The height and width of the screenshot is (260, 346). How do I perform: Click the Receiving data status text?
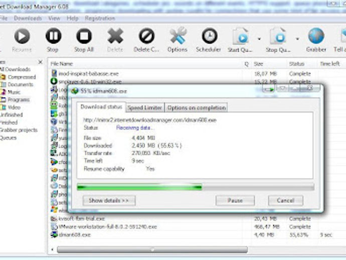134,127
